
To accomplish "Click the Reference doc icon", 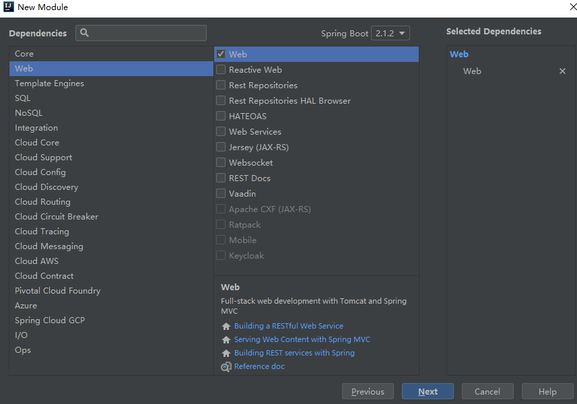I will pos(226,367).
